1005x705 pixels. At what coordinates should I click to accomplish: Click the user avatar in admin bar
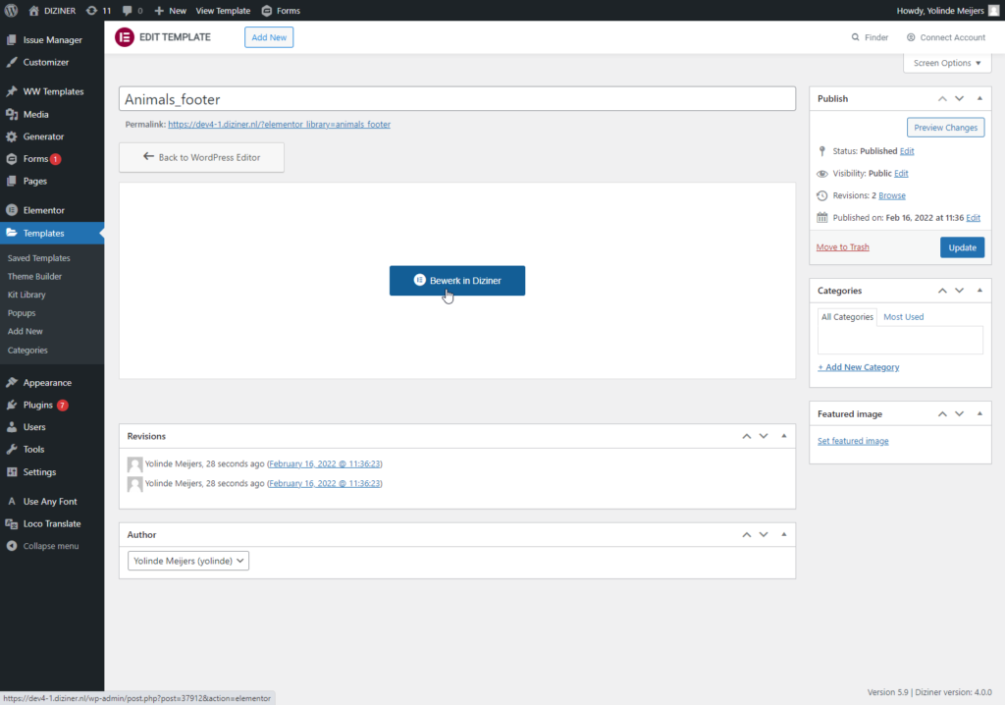993,10
